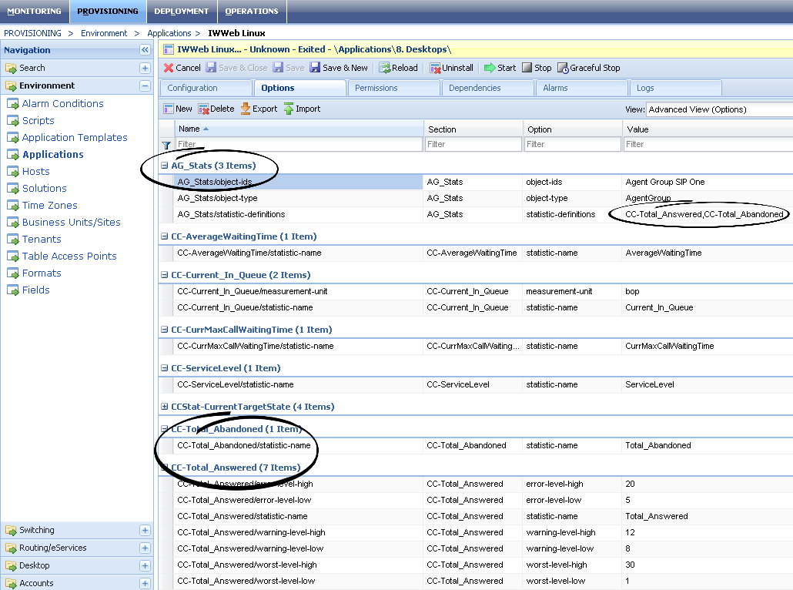The image size is (793, 590).
Task: Click the Graceful Stop icon
Action: tap(563, 68)
